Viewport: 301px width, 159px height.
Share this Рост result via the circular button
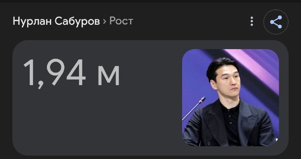(276, 22)
